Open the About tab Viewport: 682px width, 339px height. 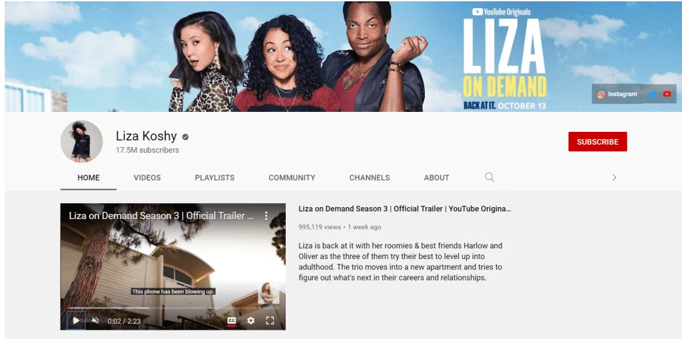tap(436, 178)
